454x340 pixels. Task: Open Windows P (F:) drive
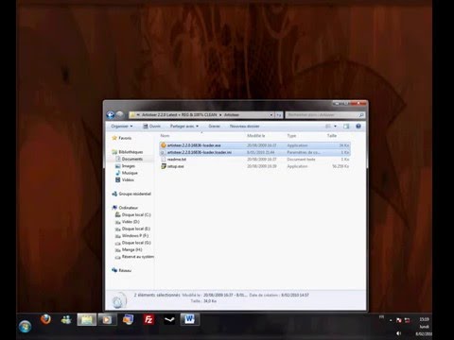pos(135,235)
